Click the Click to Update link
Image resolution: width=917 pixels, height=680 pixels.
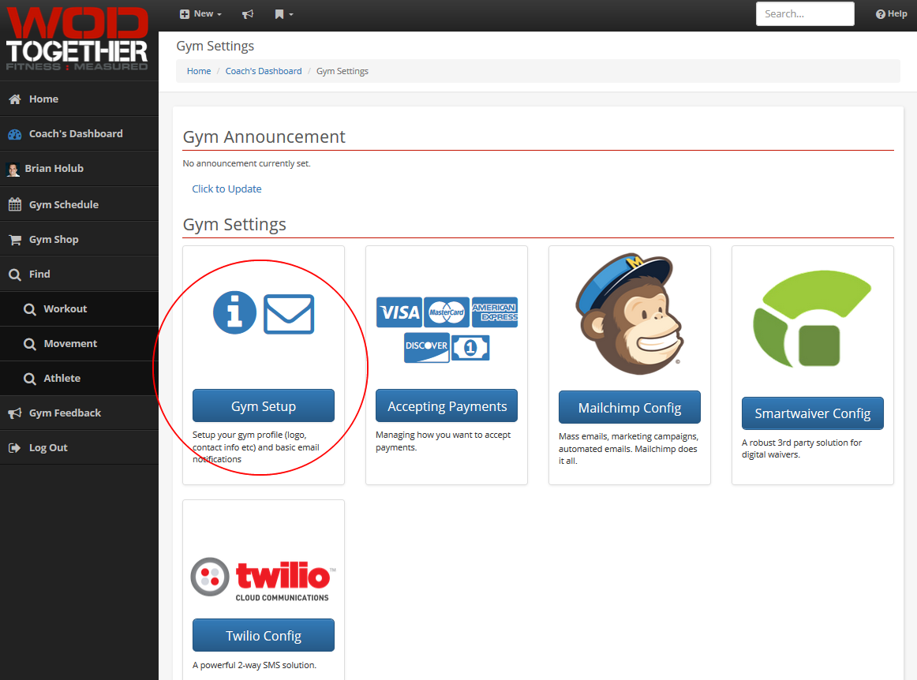point(226,189)
